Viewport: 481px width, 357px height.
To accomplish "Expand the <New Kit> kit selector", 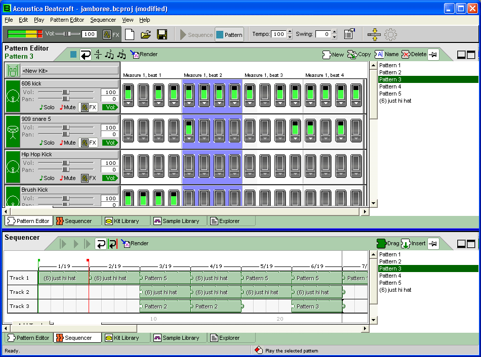I will click(x=70, y=70).
